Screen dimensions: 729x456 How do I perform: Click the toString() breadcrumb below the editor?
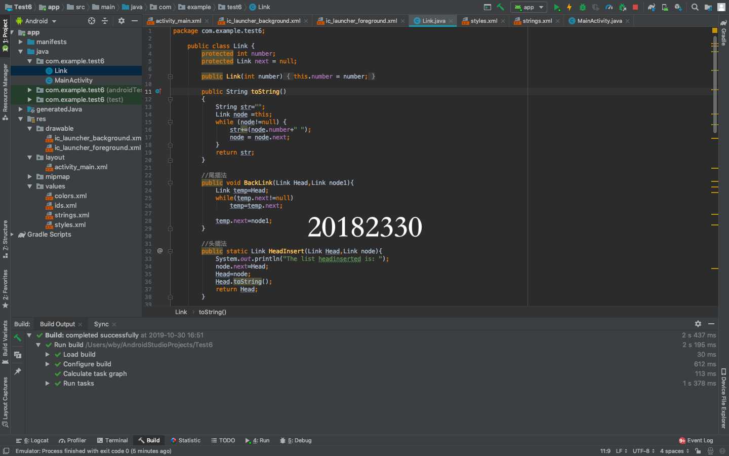213,312
